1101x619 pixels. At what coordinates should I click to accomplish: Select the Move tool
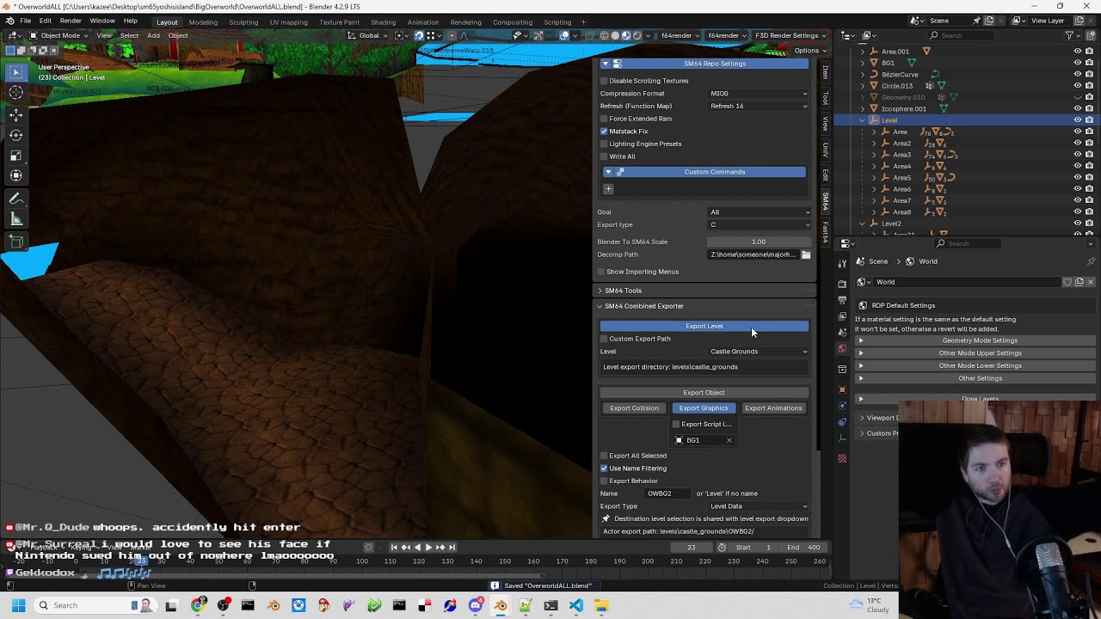15,115
